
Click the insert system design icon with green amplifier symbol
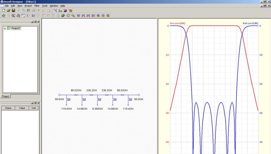click(x=60, y=11)
